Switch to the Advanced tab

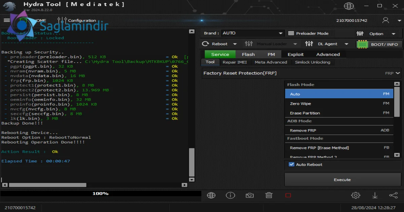(x=328, y=54)
